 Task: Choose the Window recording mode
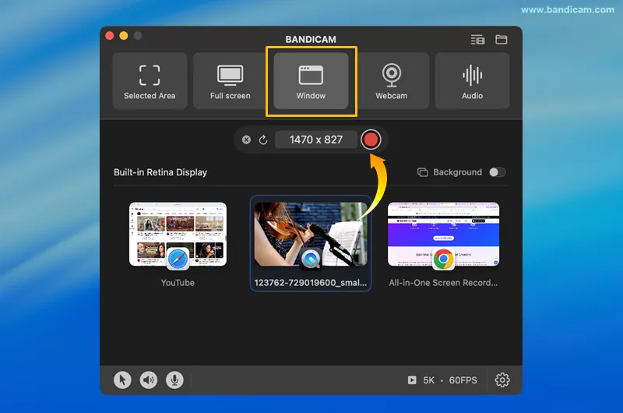(x=311, y=81)
